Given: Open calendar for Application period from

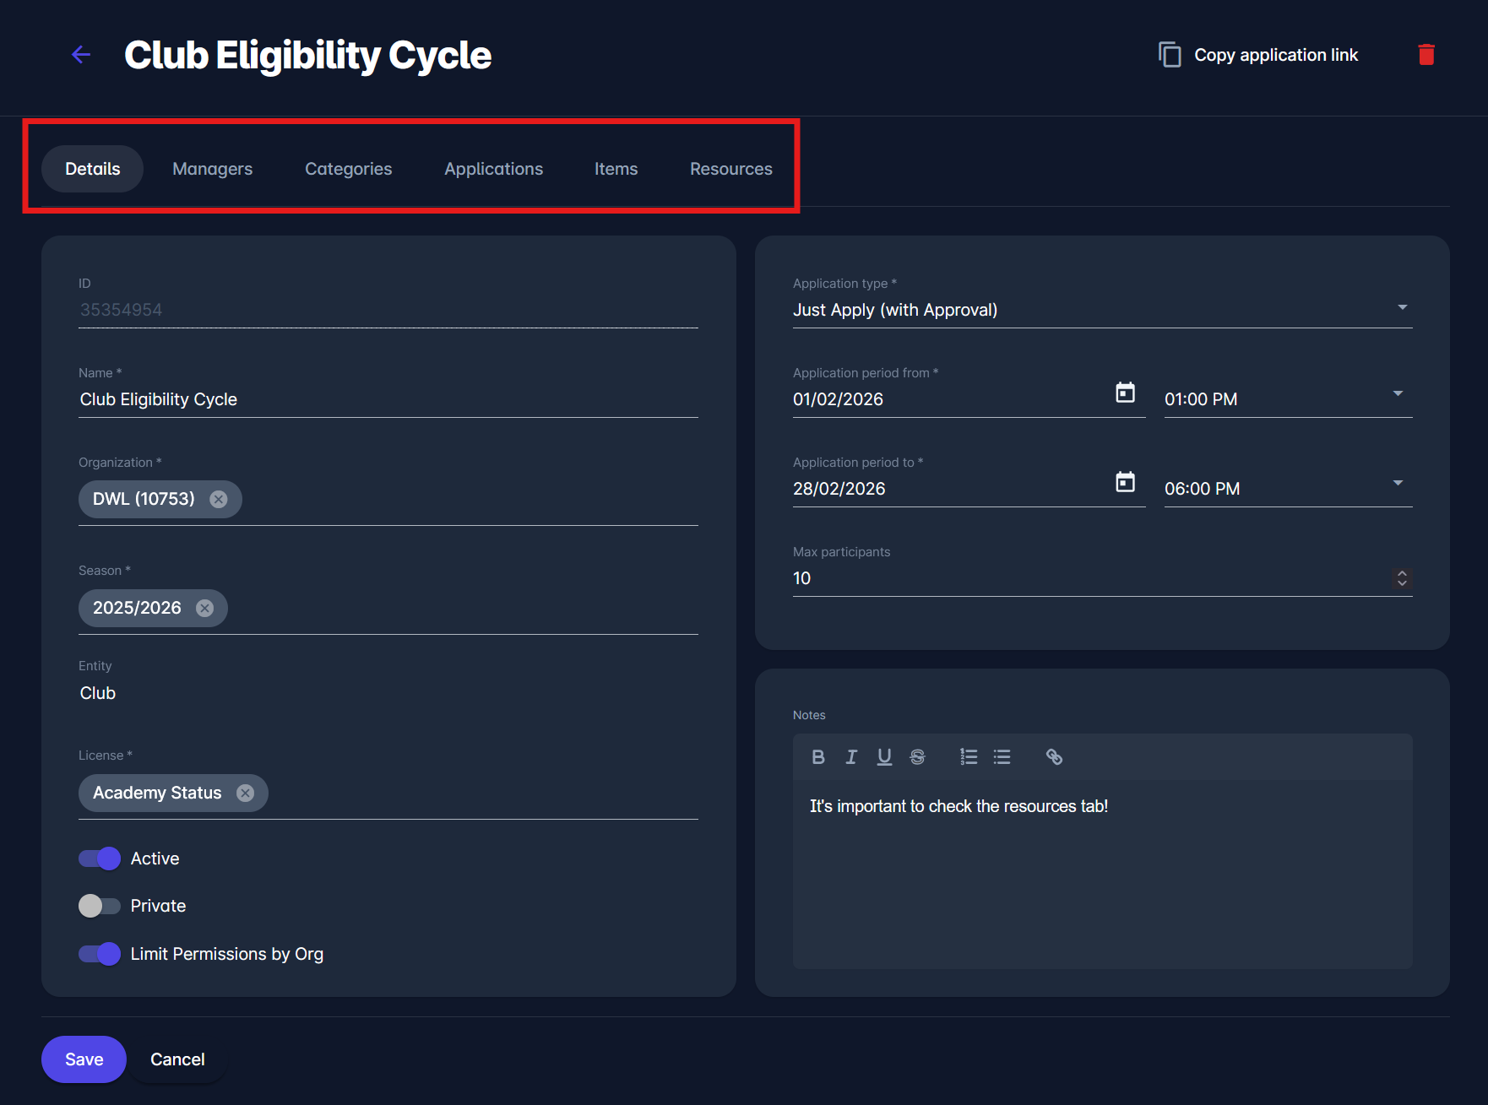Looking at the screenshot, I should point(1125,393).
